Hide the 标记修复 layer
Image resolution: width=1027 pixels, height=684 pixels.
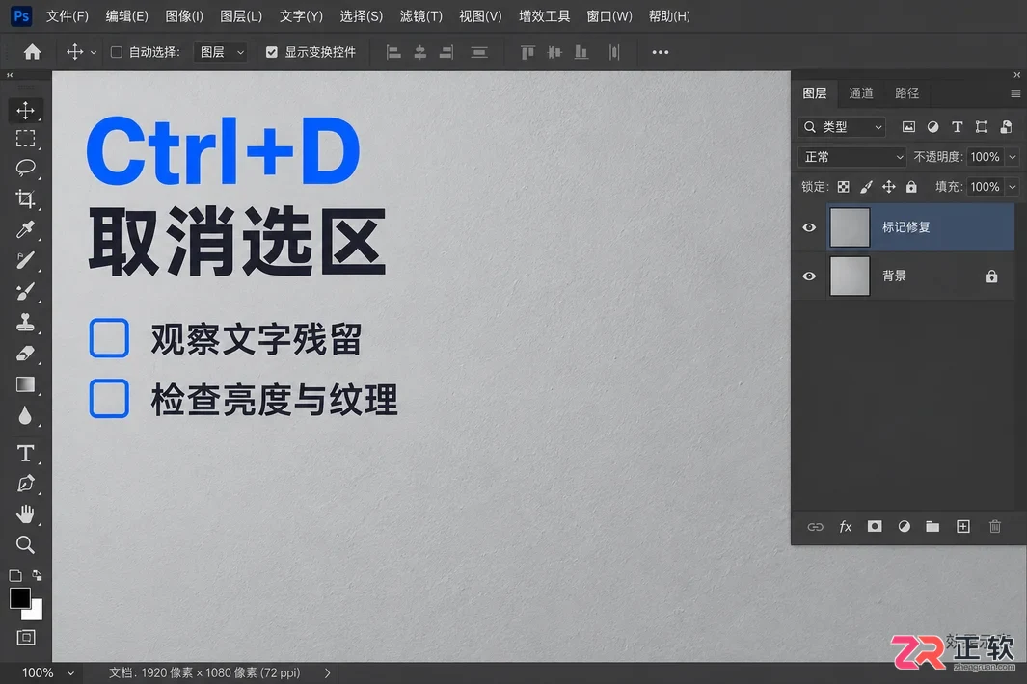[810, 227]
